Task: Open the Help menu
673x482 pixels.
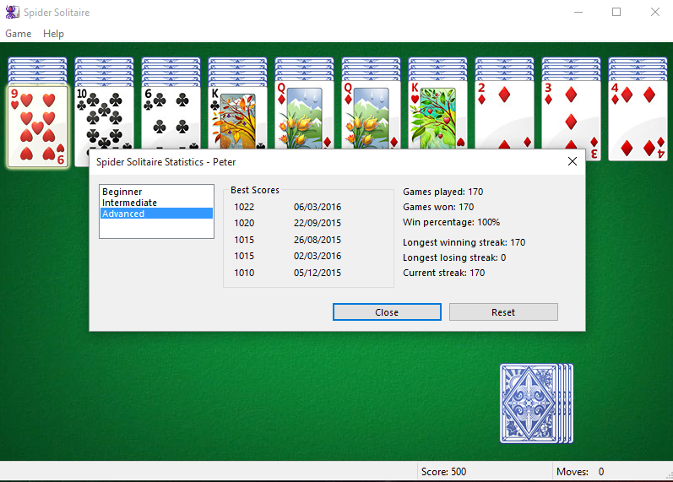Action: point(53,34)
